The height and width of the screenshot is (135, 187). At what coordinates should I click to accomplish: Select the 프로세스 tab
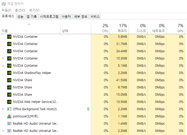click(x=8, y=16)
